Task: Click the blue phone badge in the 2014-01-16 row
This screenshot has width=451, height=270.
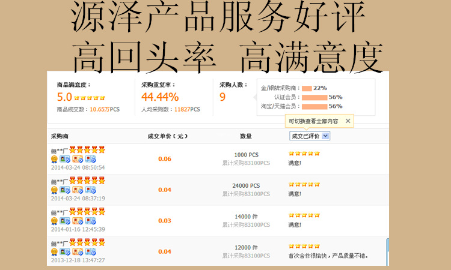Action: point(91,221)
